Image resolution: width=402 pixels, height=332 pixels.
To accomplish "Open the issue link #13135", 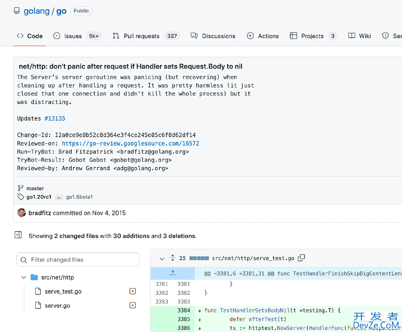I will pyautogui.click(x=55, y=118).
